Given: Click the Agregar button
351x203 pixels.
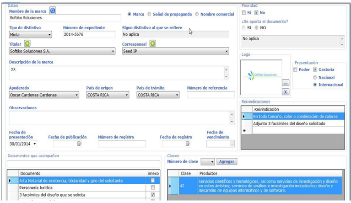Looking at the screenshot, I should 227,162.
